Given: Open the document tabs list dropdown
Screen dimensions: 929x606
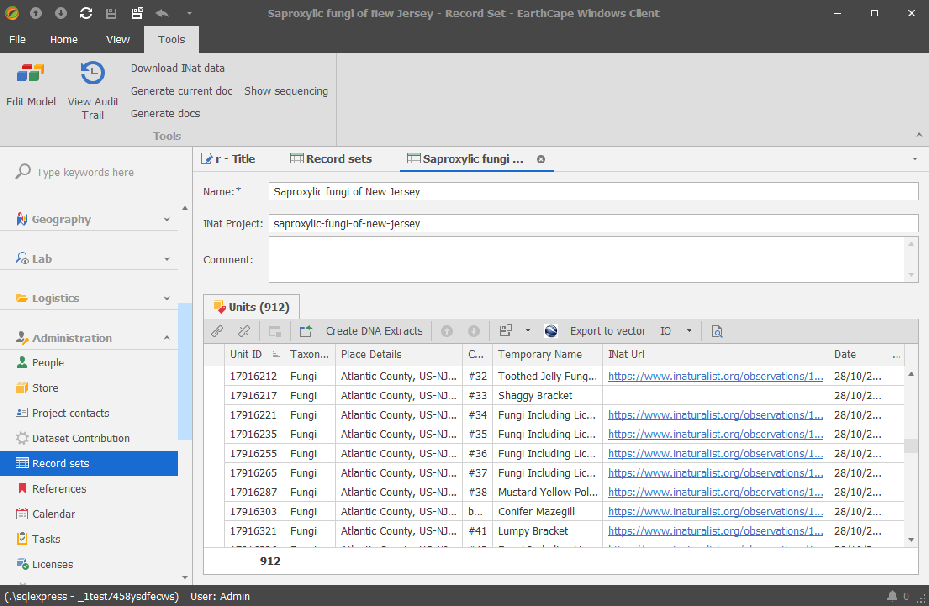Looking at the screenshot, I should click(x=915, y=159).
